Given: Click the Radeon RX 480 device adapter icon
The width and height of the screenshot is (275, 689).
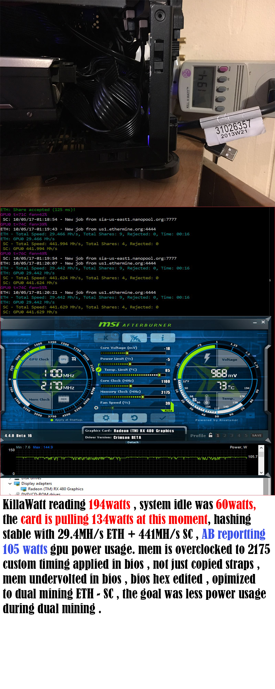Looking at the screenshot, I should pyautogui.click(x=24, y=489).
